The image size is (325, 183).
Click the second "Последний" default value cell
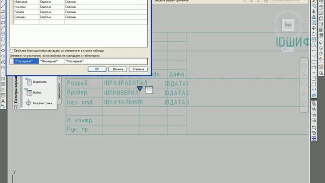pyautogui.click(x=51, y=61)
